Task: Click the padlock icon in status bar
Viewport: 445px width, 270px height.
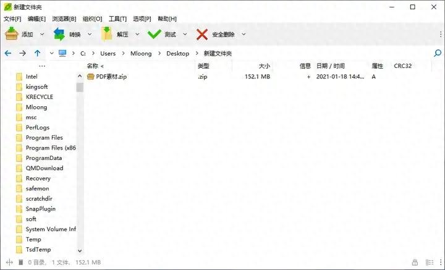Action: 415,263
